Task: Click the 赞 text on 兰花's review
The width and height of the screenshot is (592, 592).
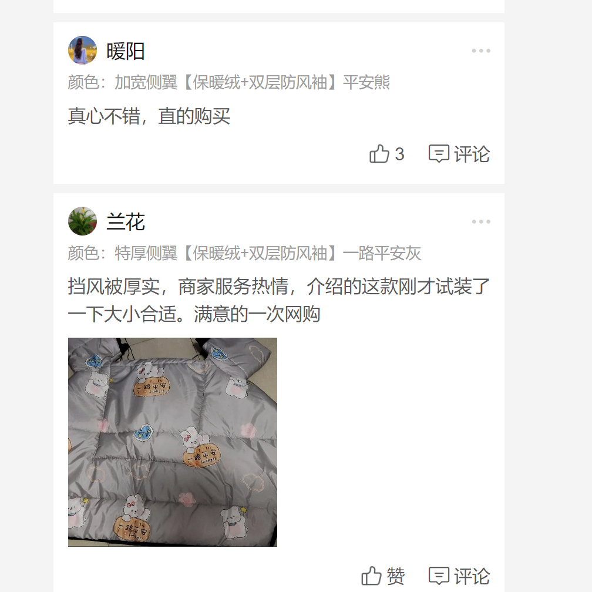Action: pos(395,576)
